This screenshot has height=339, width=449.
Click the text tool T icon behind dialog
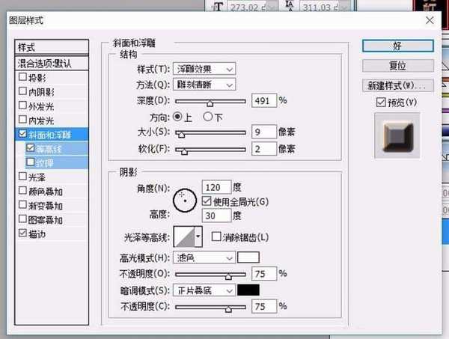219,6
